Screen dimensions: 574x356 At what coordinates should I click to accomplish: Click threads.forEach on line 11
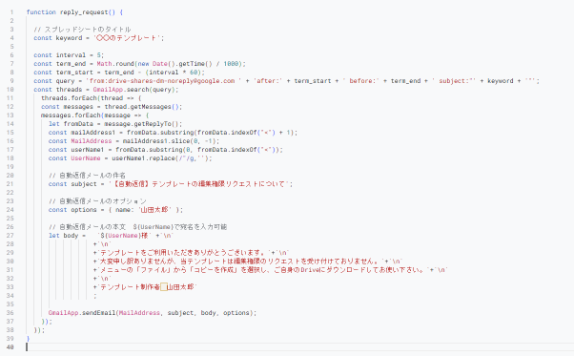[69, 98]
